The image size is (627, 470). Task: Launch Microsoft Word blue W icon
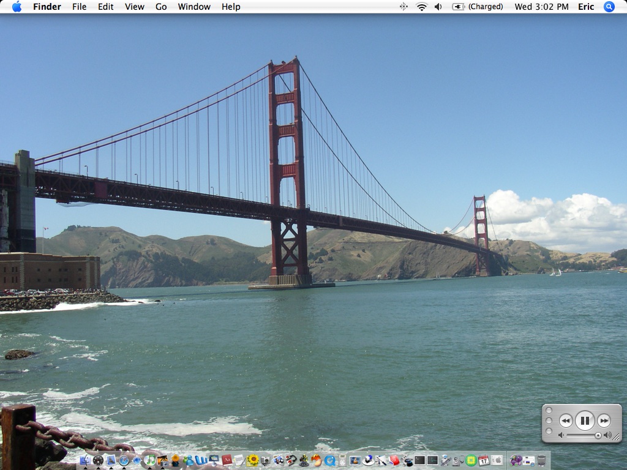tap(201, 460)
